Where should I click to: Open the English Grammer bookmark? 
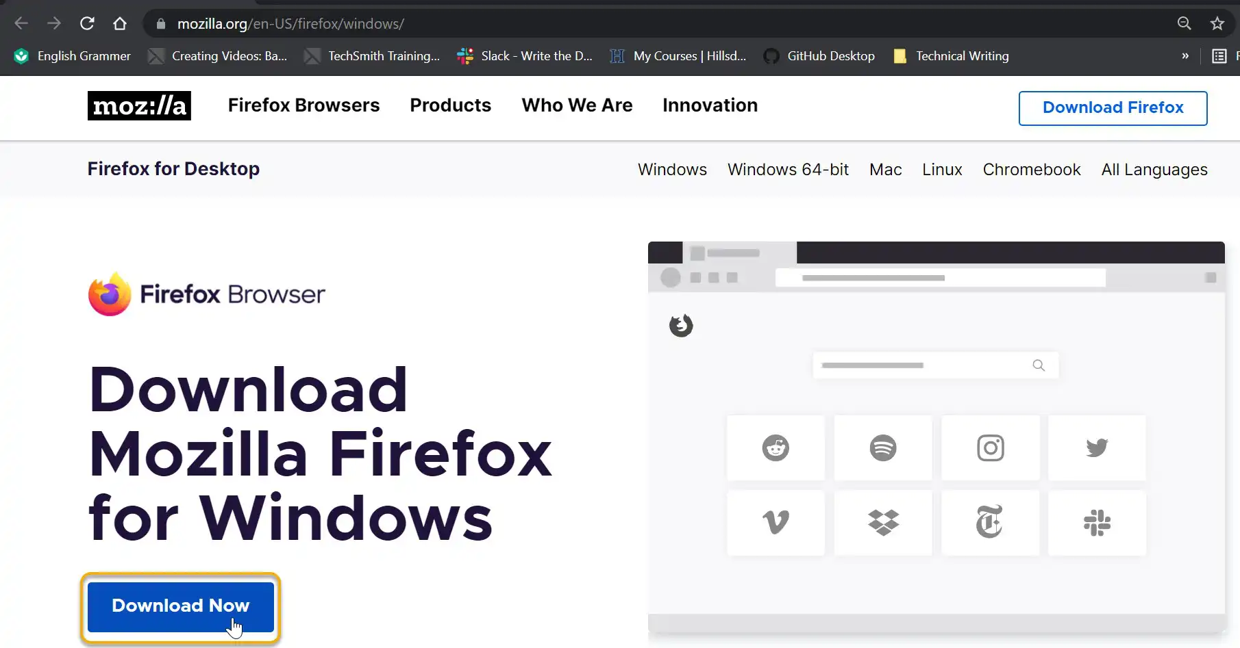(73, 56)
